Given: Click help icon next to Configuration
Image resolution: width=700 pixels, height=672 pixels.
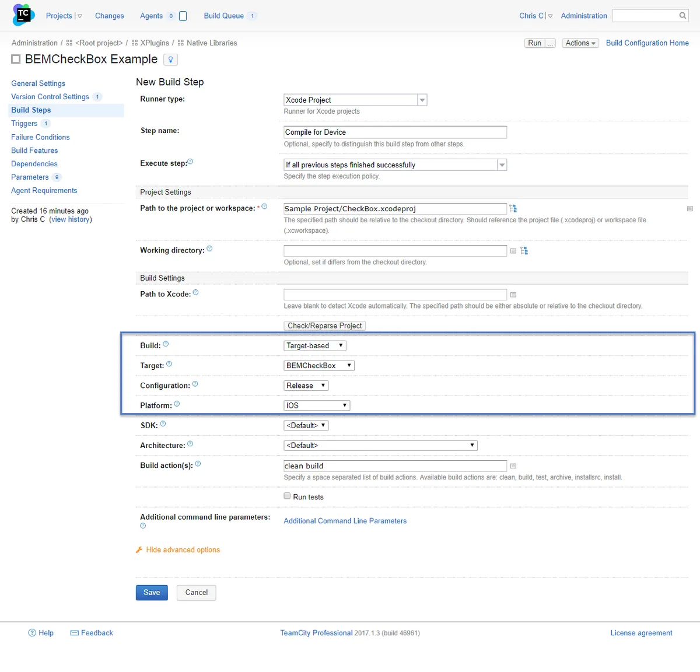Looking at the screenshot, I should pyautogui.click(x=195, y=384).
